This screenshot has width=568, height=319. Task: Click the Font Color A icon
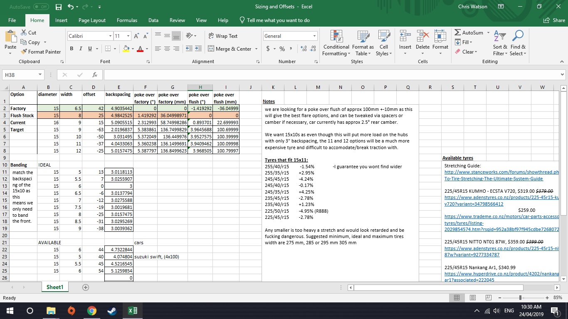140,49
